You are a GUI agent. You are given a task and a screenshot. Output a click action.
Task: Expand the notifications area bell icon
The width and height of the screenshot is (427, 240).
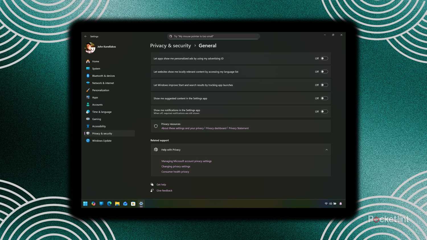[340, 204]
